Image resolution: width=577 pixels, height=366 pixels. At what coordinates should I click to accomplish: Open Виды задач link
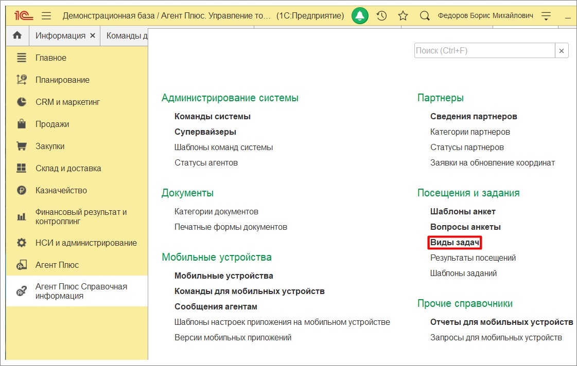tap(455, 243)
